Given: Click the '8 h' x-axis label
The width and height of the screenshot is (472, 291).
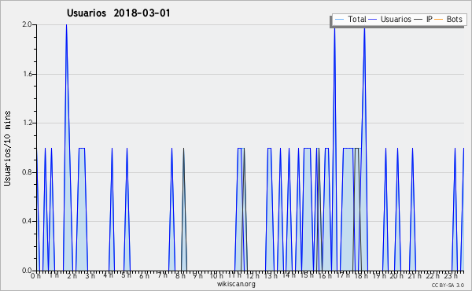Looking at the screenshot, I should click(180, 275).
